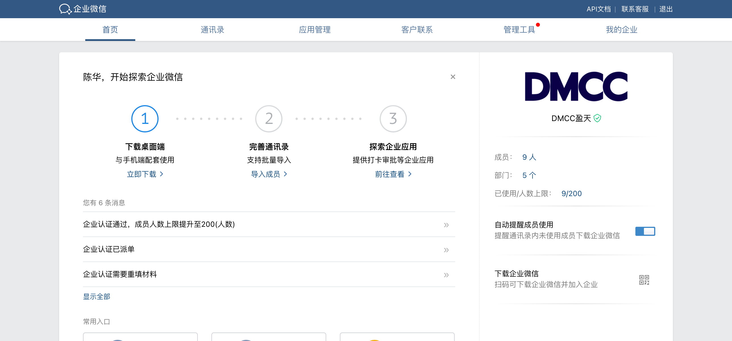Switch to the 通讯录 tab
The width and height of the screenshot is (732, 341).
(212, 30)
